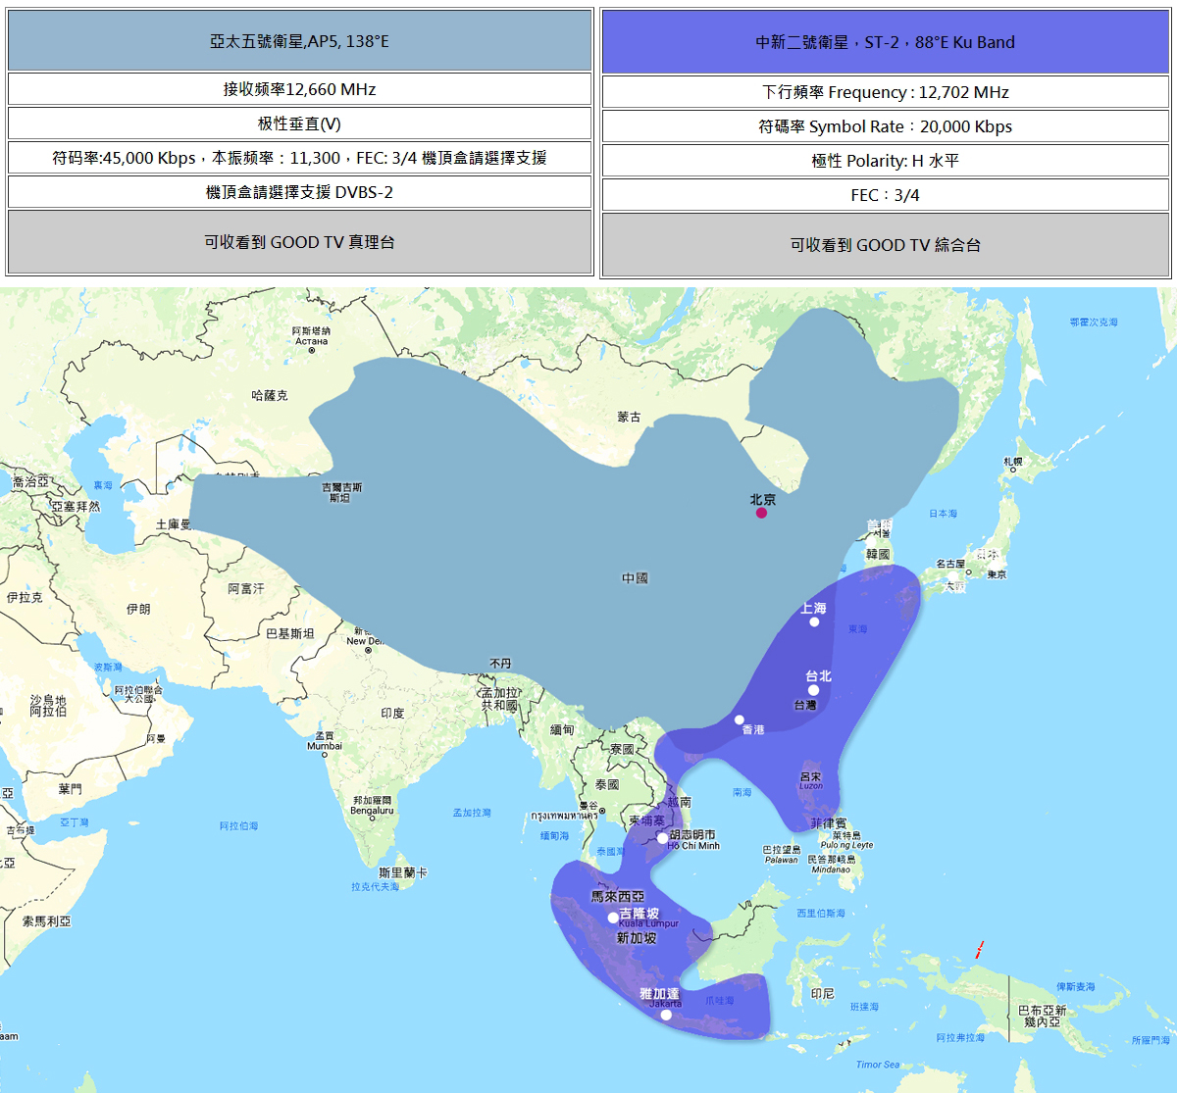Select the New Delhi capital marker
The height and width of the screenshot is (1093, 1177).
pyautogui.click(x=369, y=650)
